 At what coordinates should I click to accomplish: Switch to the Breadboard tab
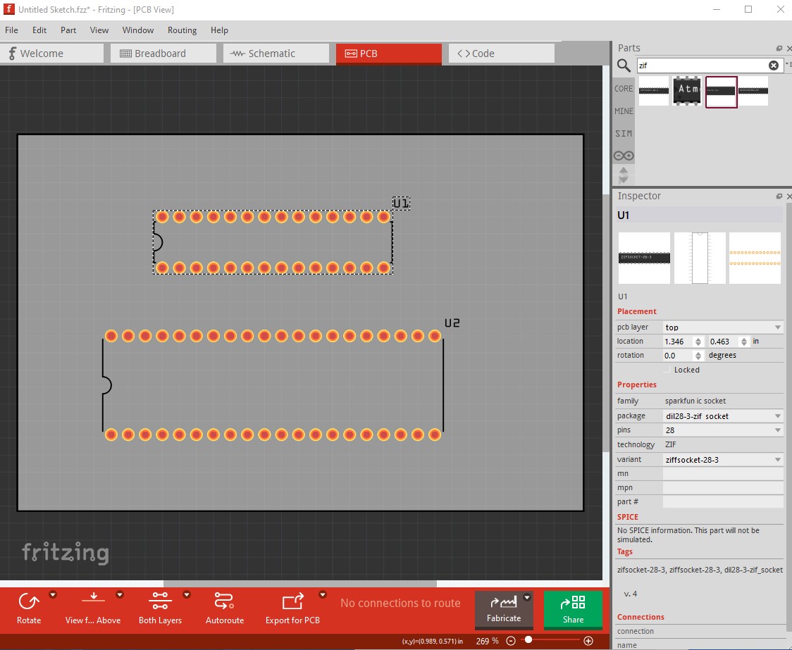[x=163, y=54]
